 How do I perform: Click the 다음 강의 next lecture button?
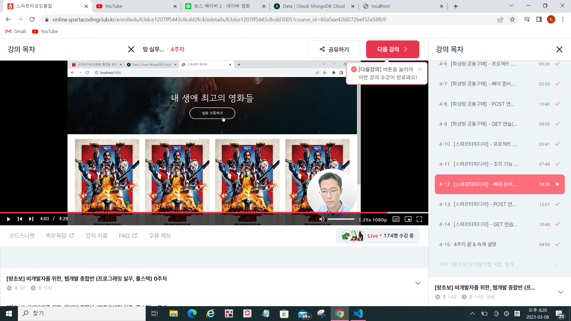pyautogui.click(x=393, y=49)
